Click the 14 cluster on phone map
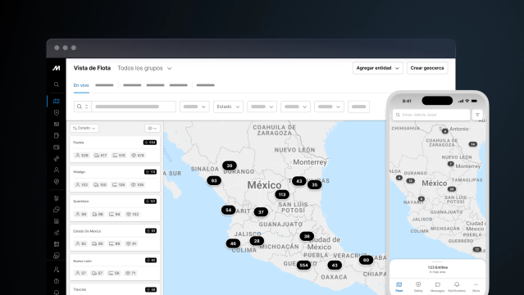524x295 pixels. [472, 144]
